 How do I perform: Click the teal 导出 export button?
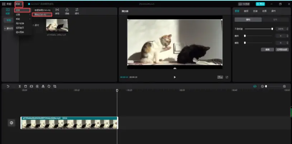point(260,4)
